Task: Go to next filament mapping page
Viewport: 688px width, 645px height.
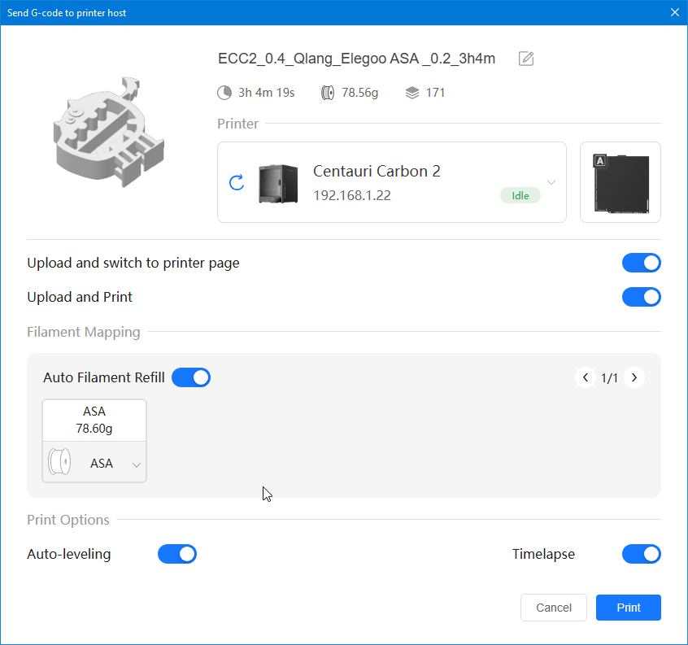Action: click(x=634, y=377)
